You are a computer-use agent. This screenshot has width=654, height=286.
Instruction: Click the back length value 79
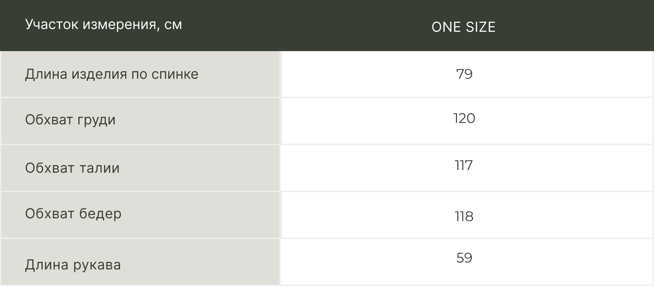tap(464, 74)
